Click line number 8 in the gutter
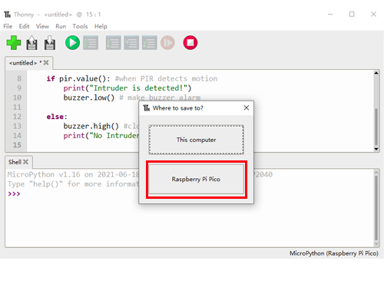This screenshot has height=307, width=384. coord(19,78)
